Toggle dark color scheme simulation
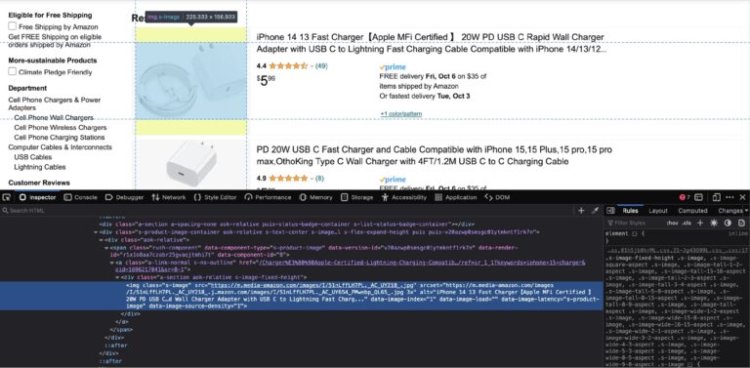 point(728,224)
